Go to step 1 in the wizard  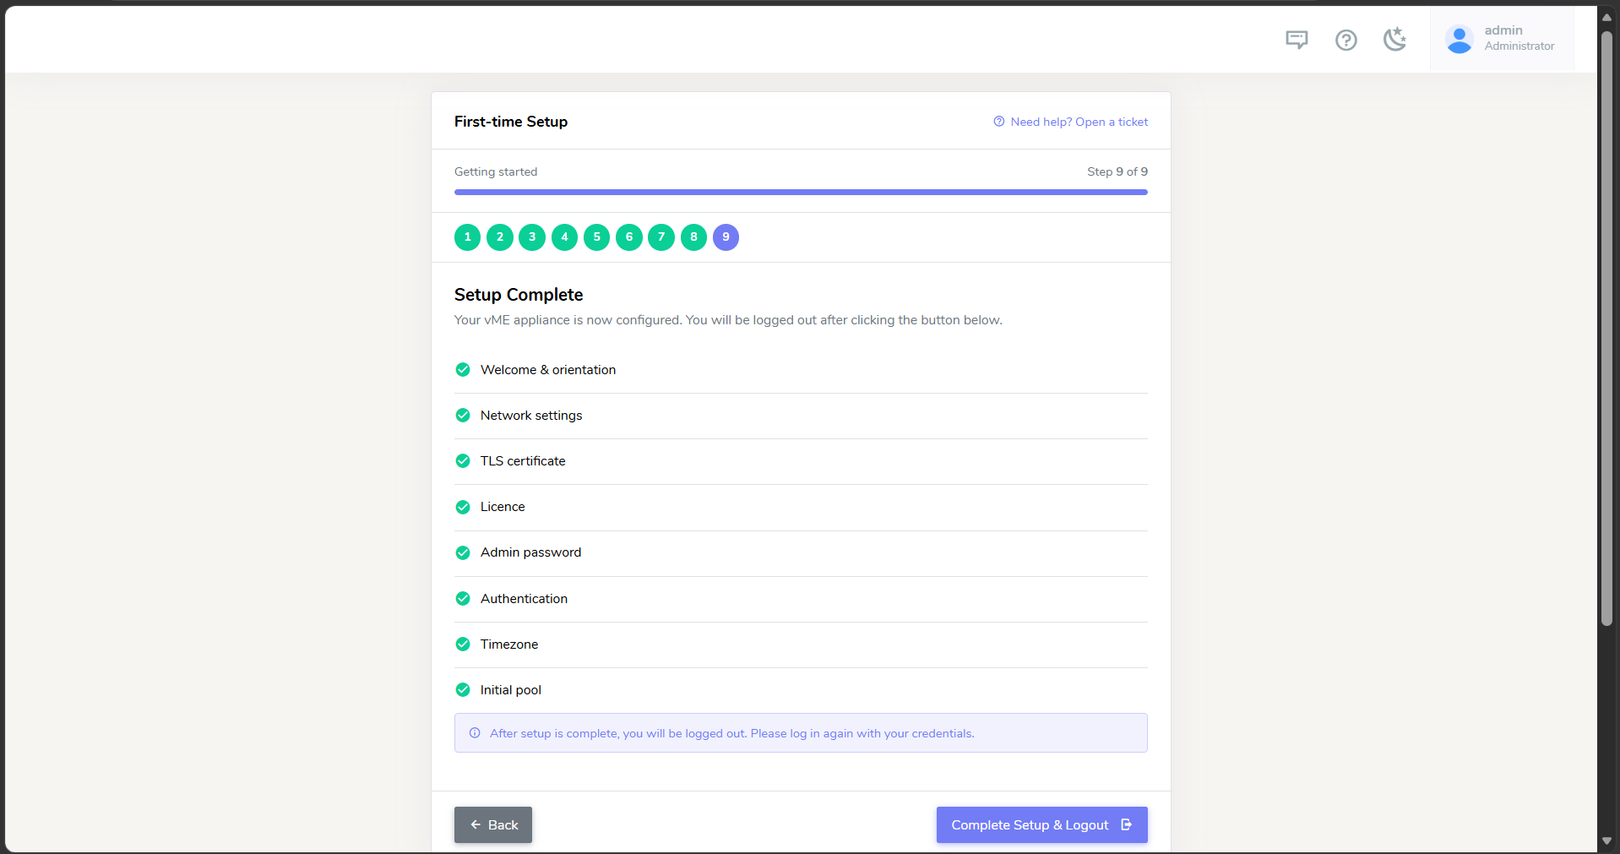coord(467,237)
